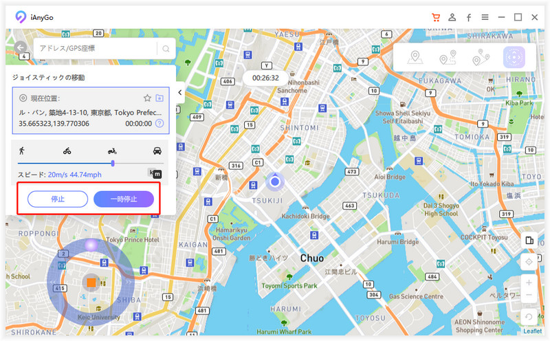This screenshot has height=341, width=550.
Task: Select the joystick movement mode icon
Action: click(x=514, y=57)
